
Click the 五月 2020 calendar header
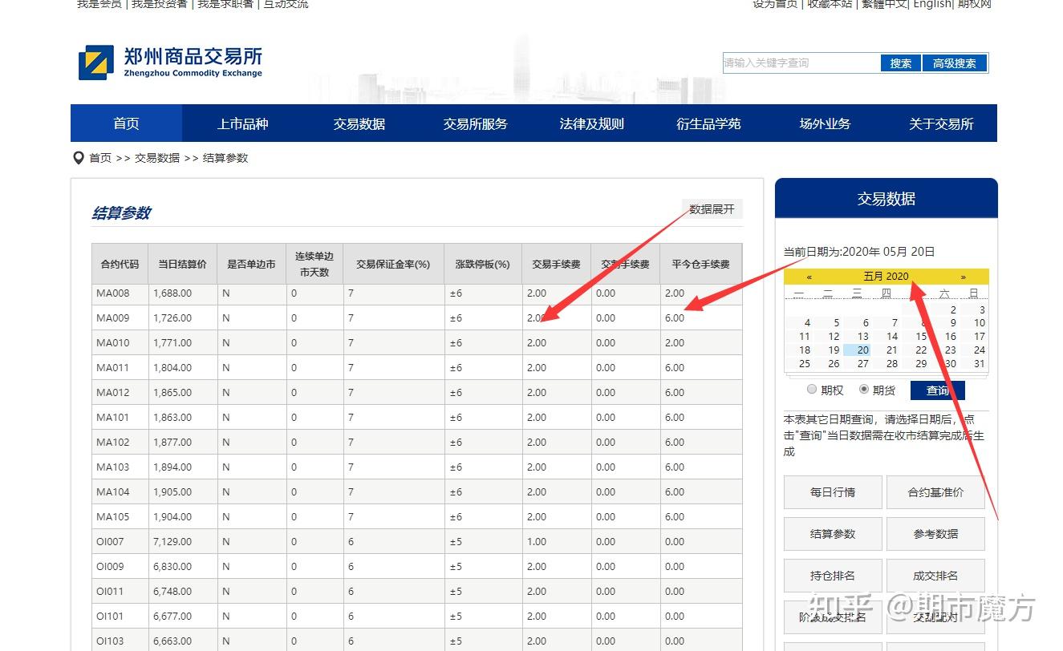[x=886, y=277]
